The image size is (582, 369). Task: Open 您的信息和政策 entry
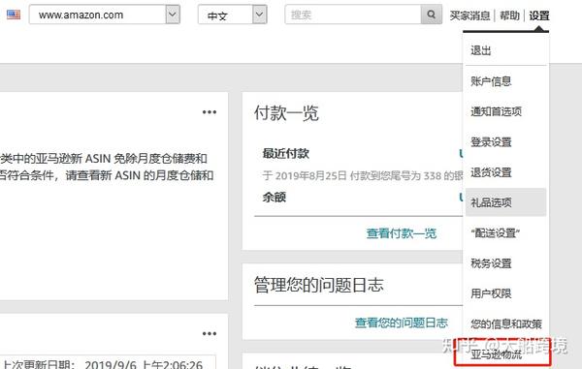pos(506,324)
